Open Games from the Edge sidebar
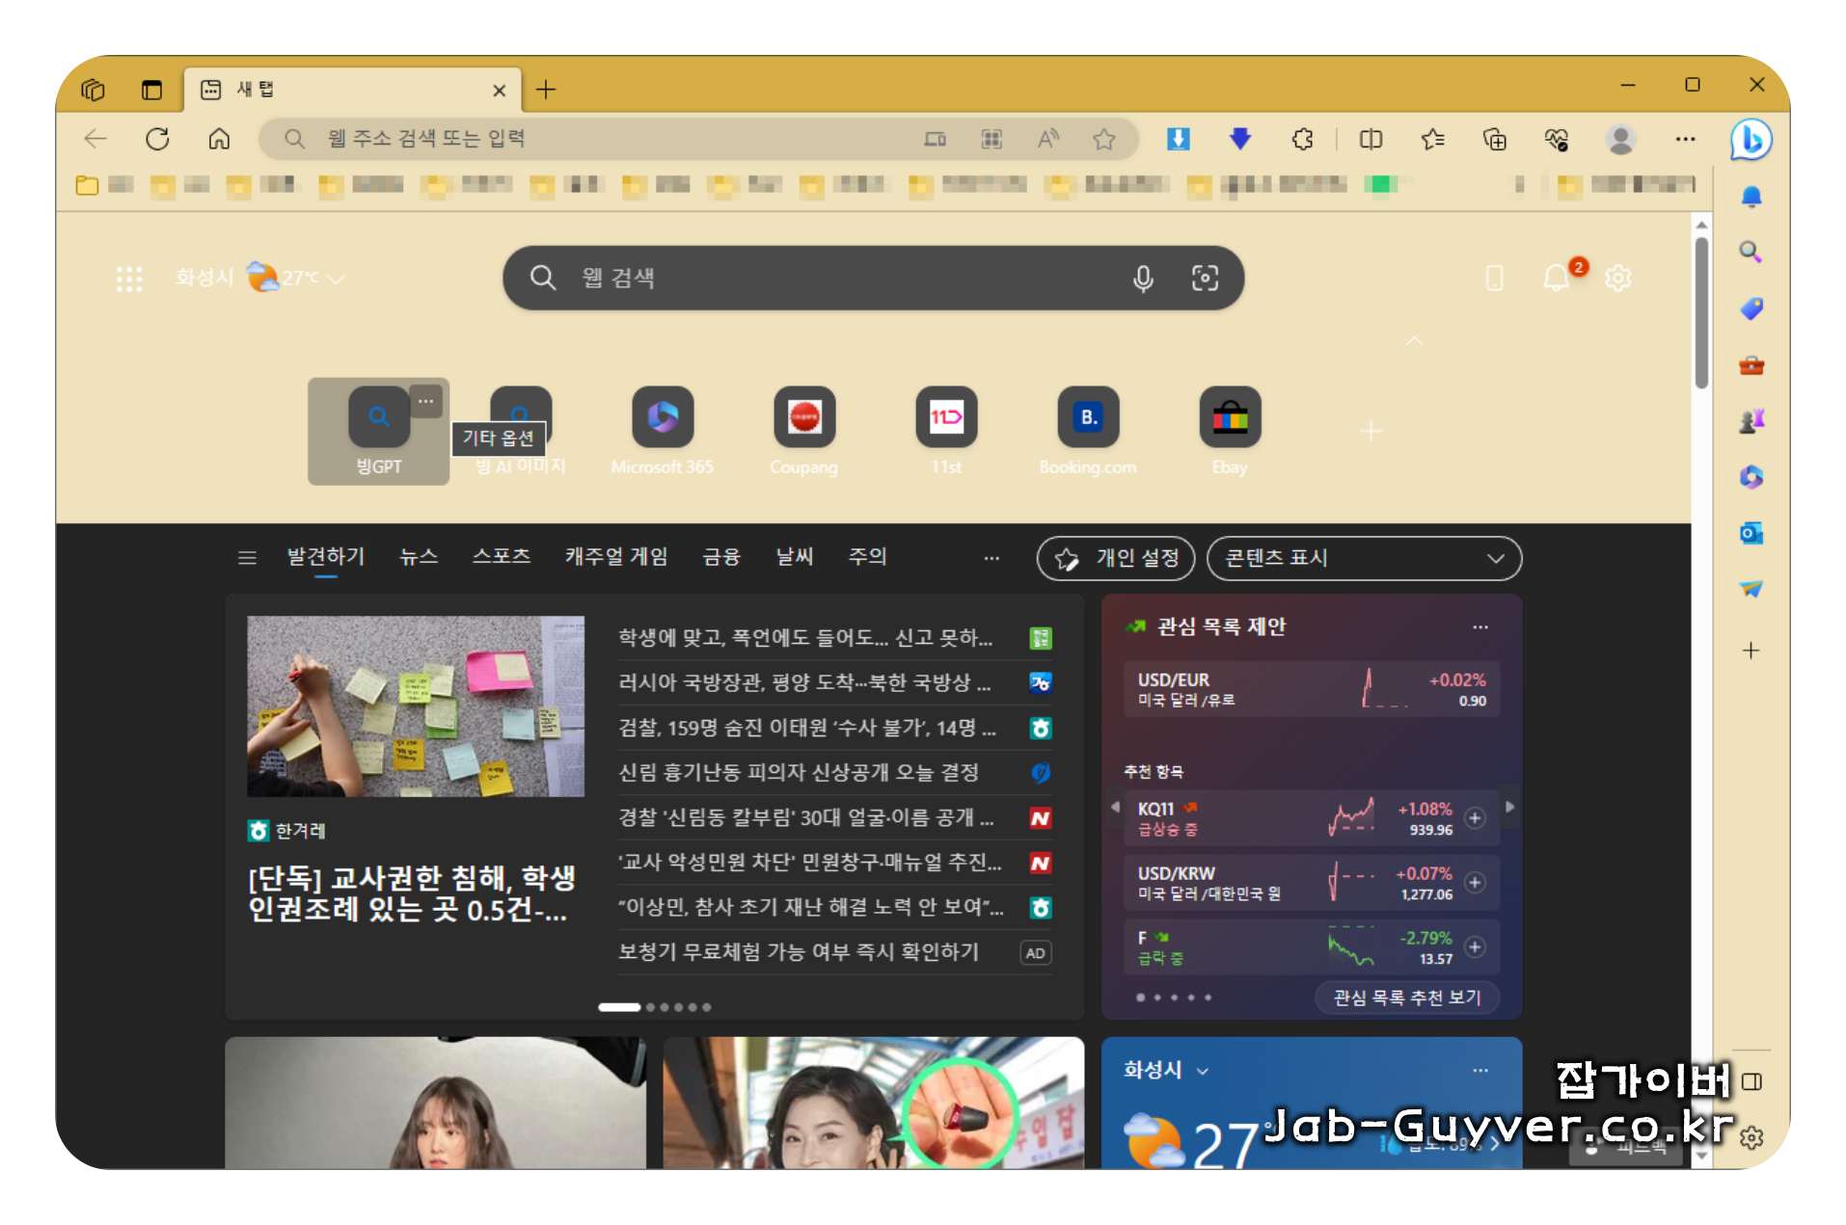The image size is (1846, 1225). click(1751, 421)
